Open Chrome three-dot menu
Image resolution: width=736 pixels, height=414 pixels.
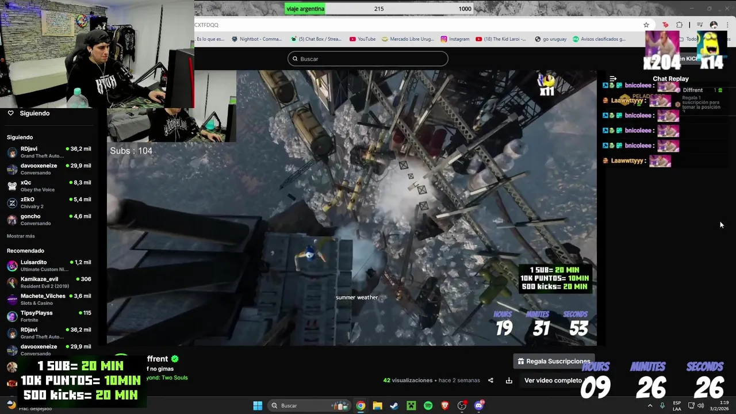click(727, 25)
